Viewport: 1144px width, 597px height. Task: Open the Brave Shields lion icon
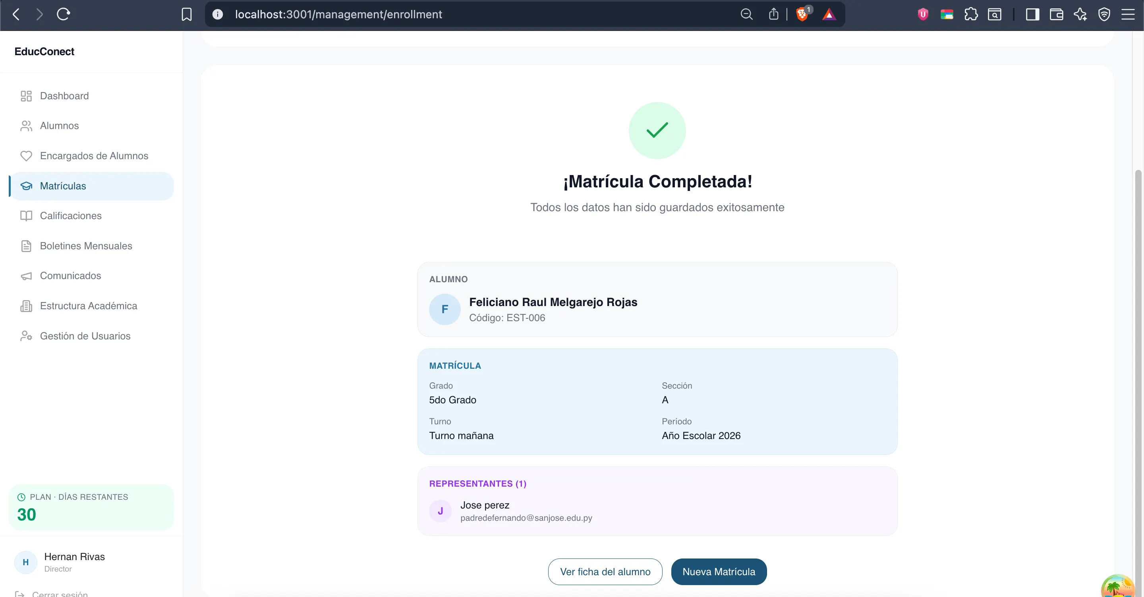[802, 14]
